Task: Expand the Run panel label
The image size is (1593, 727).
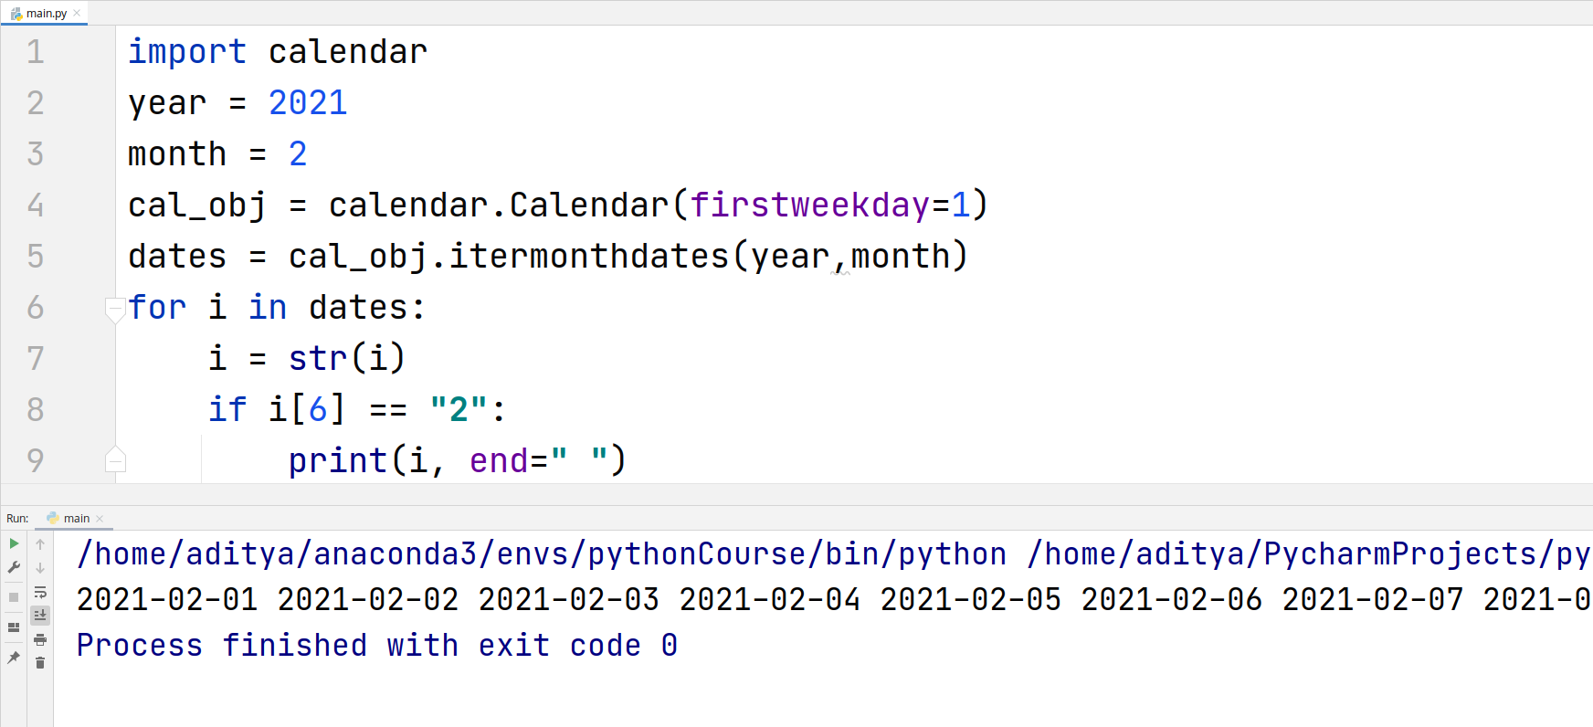Action: pos(16,518)
